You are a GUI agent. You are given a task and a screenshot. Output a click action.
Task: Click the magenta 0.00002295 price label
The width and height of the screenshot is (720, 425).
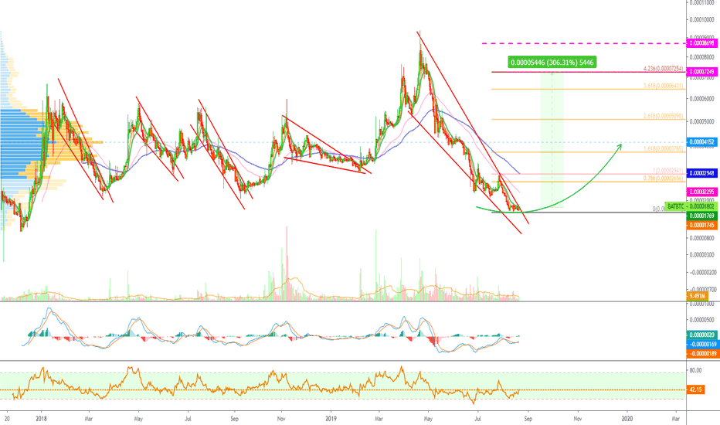[701, 192]
